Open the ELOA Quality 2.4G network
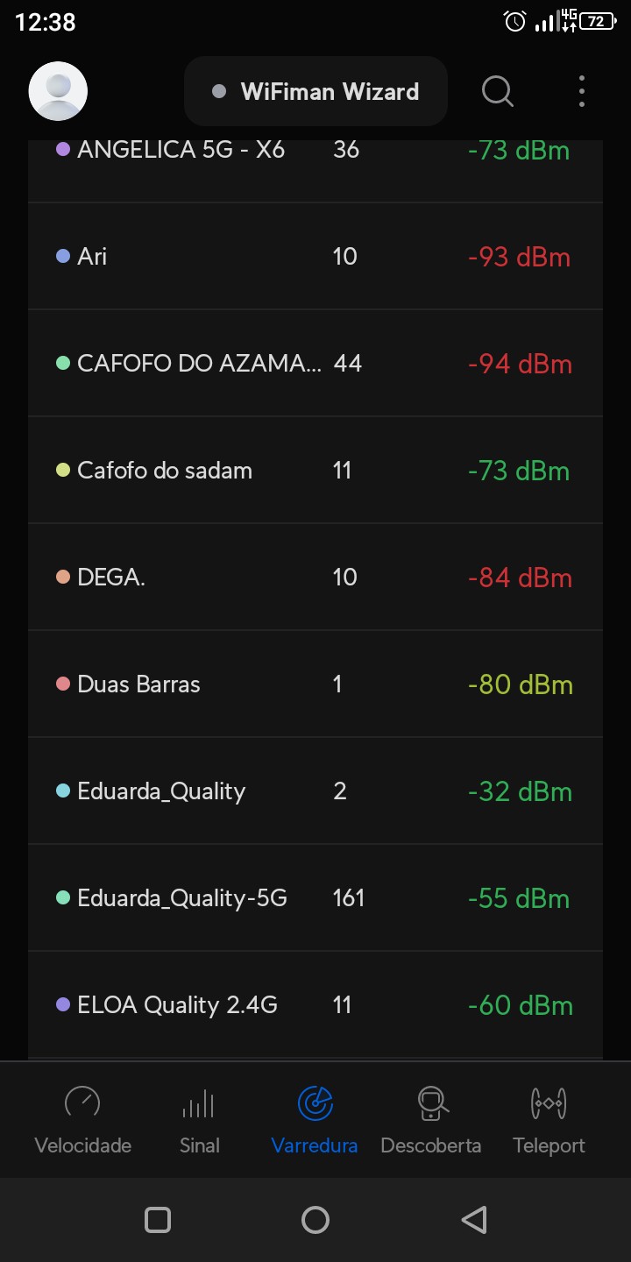Viewport: 631px width, 1262px height. pos(315,1005)
